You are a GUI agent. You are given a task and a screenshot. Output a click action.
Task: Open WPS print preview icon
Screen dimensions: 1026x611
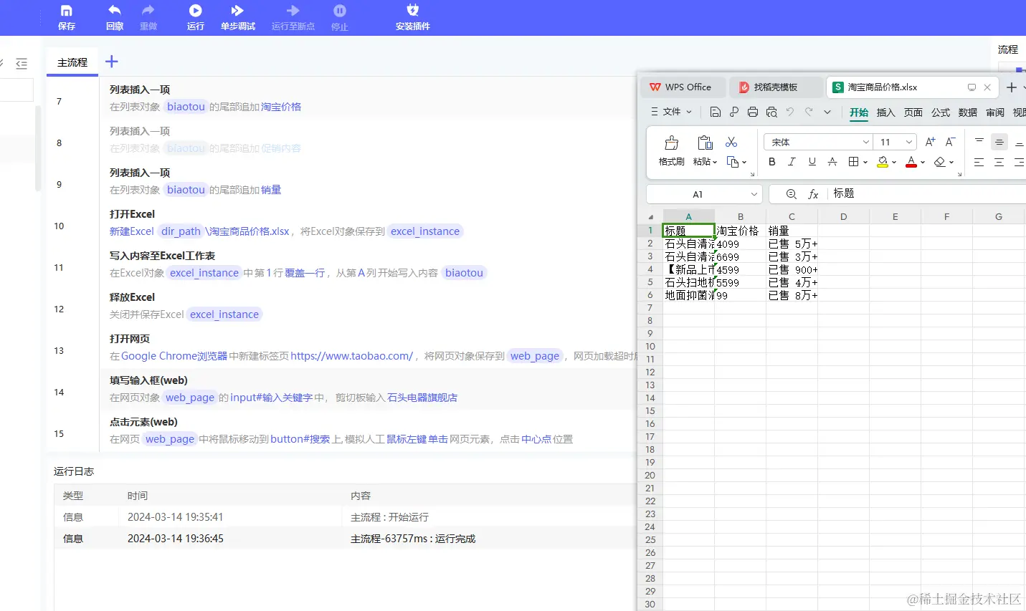pos(771,112)
